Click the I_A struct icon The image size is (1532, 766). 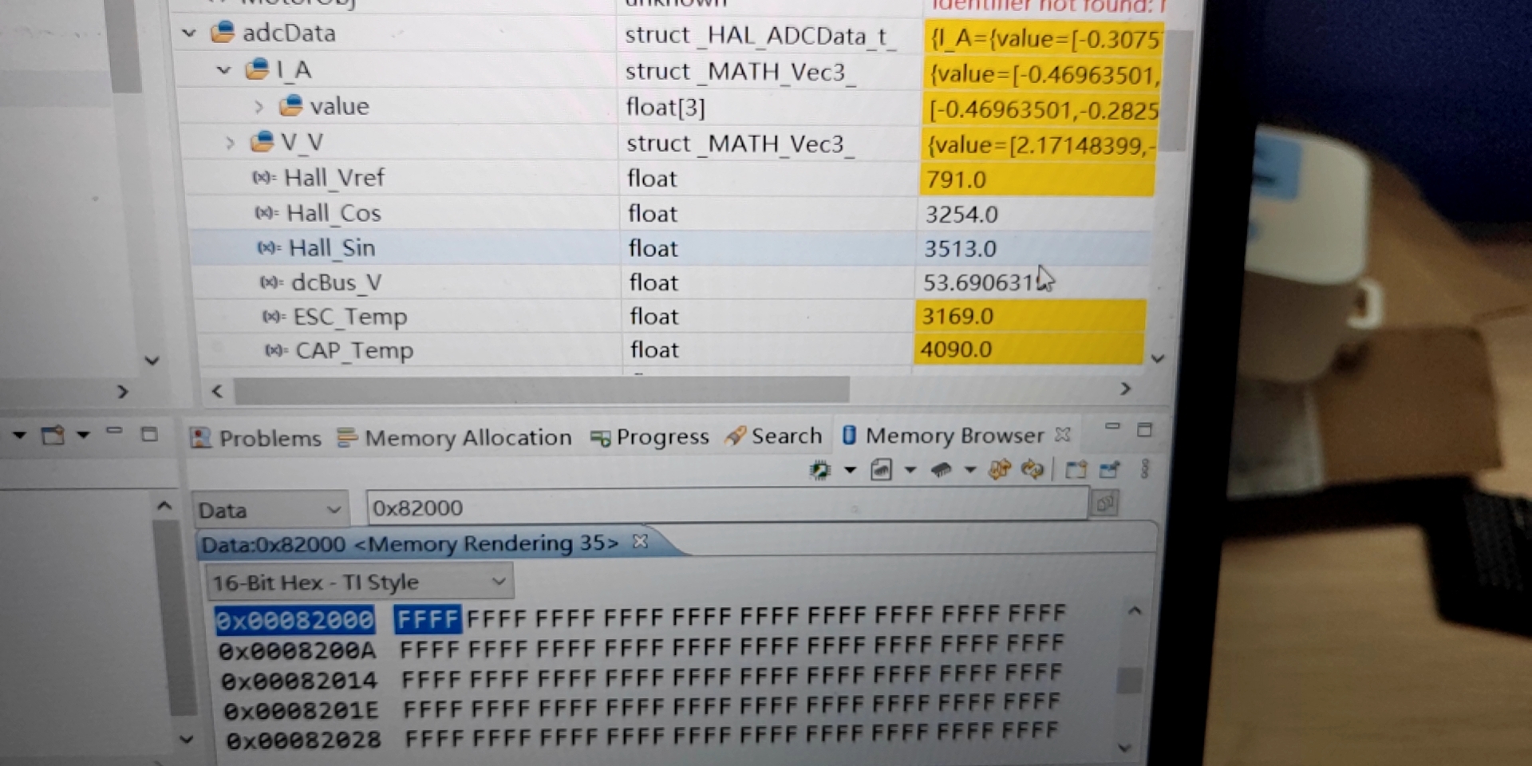point(258,69)
